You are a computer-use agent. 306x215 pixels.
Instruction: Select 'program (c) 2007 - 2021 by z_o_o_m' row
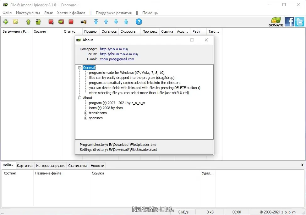coord(117,103)
